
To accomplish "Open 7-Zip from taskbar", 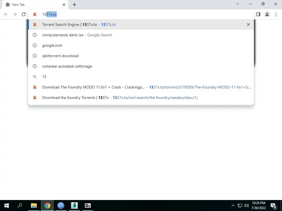I will click(88, 206).
